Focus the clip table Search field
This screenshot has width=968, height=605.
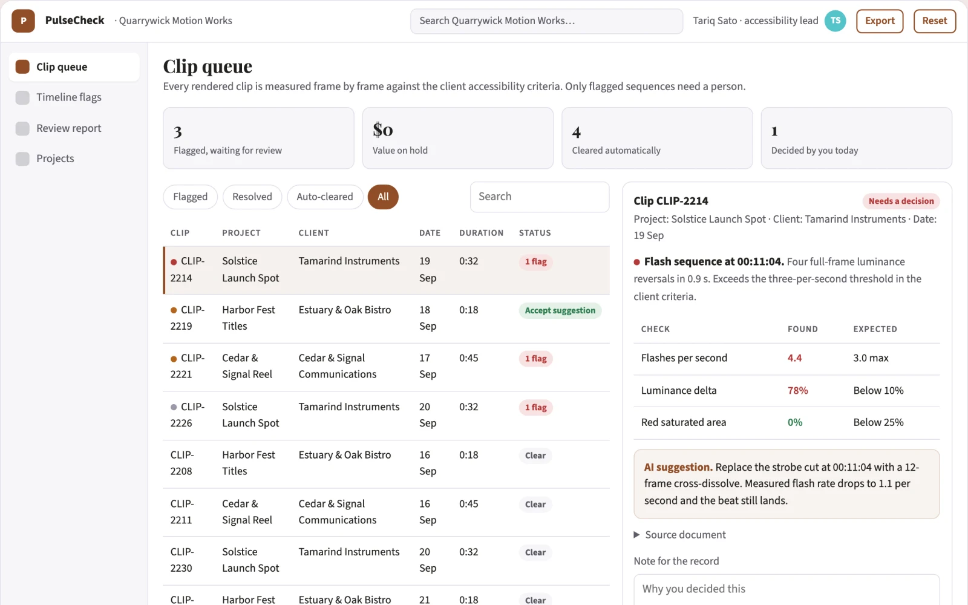point(540,197)
